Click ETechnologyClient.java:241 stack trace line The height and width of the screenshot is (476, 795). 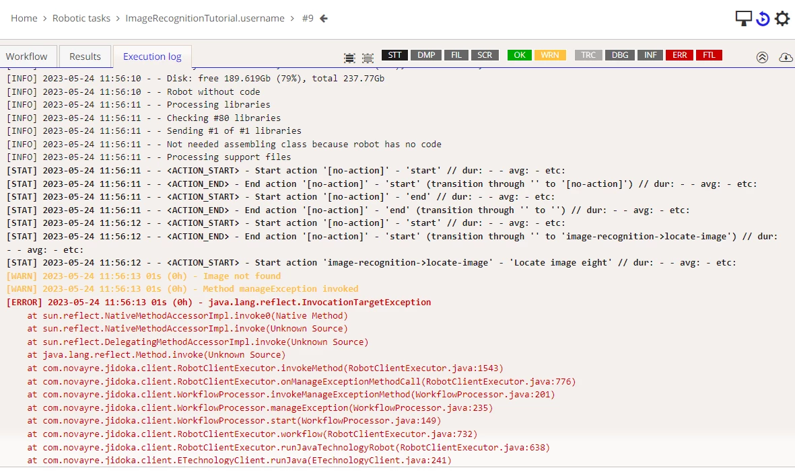click(x=240, y=461)
